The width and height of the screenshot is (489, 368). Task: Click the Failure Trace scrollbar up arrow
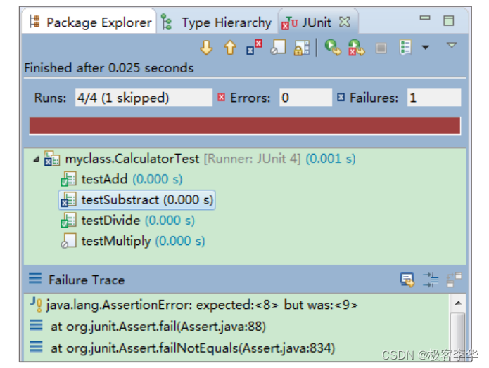pos(458,303)
